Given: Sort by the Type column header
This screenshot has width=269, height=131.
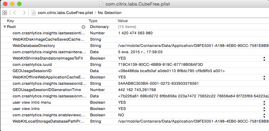Looking at the screenshot, I should coord(93,21).
